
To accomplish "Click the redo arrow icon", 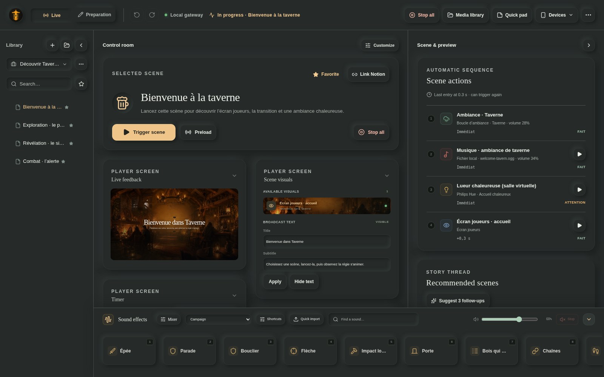I will [152, 15].
